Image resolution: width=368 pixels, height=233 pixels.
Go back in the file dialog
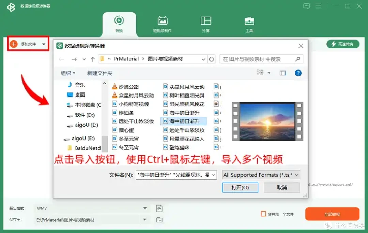coord(61,59)
